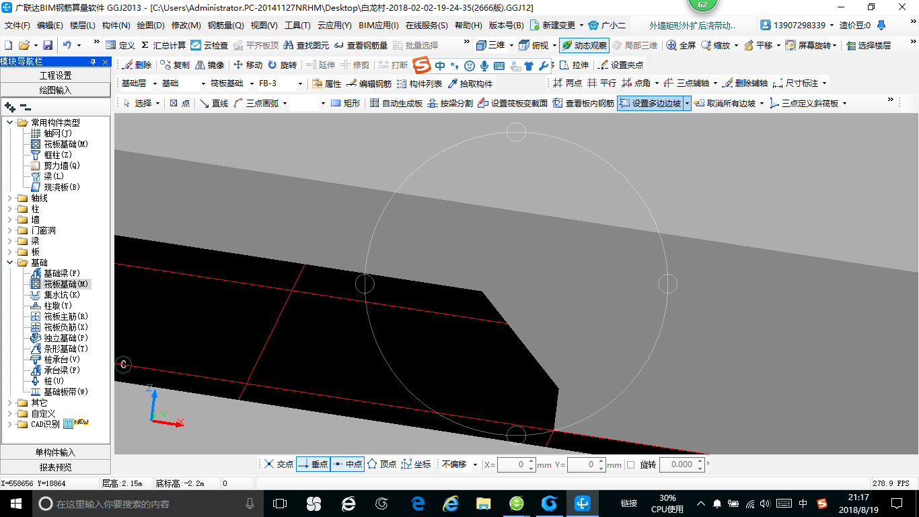Screen dimensions: 919x517
Task: Open the 工具(T) menu
Action: click(297, 26)
